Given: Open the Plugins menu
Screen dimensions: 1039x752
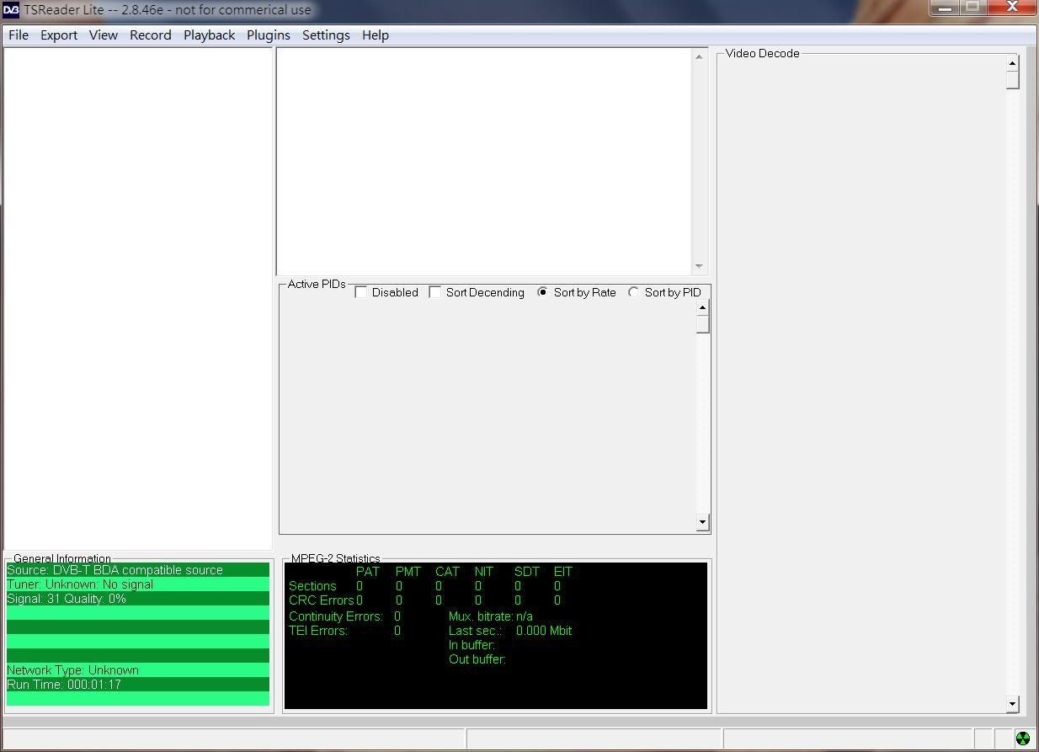Looking at the screenshot, I should (x=269, y=35).
